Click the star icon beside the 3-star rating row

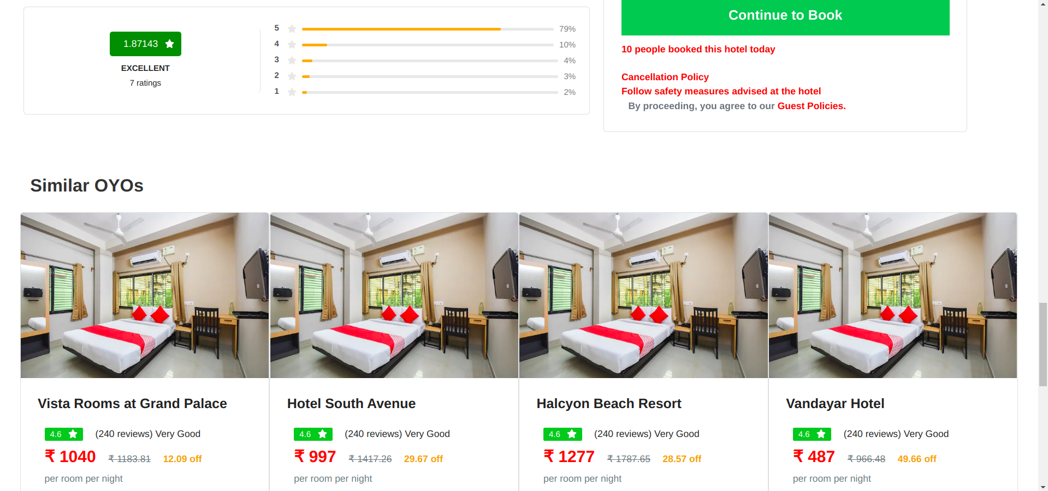pos(291,59)
